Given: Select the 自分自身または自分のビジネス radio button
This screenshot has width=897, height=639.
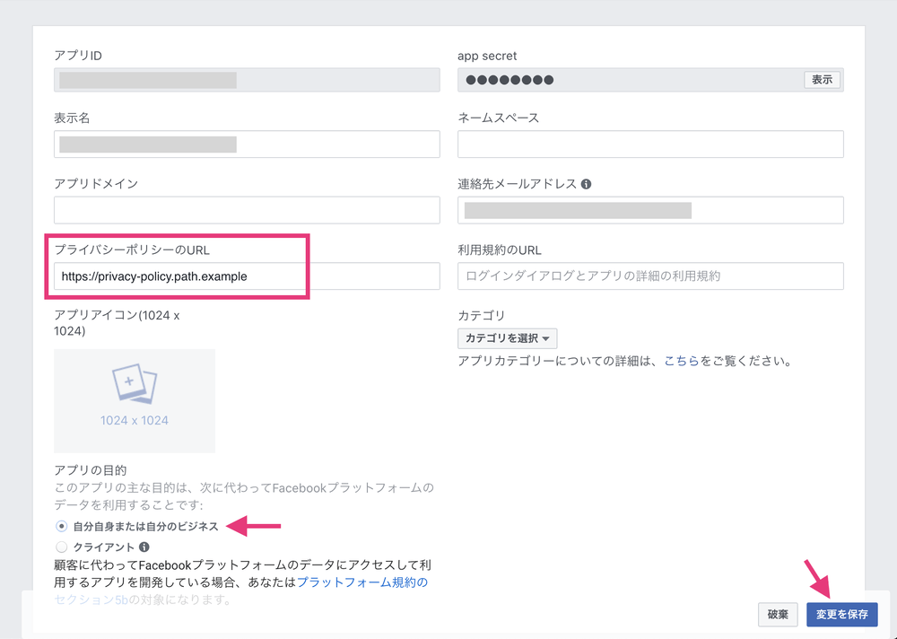Looking at the screenshot, I should click(x=61, y=528).
